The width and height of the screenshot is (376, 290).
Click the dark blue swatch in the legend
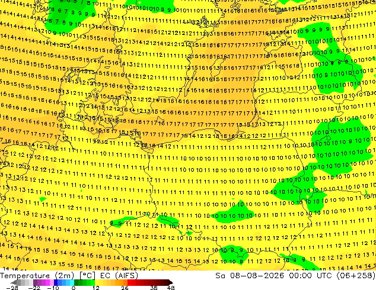click(x=56, y=282)
